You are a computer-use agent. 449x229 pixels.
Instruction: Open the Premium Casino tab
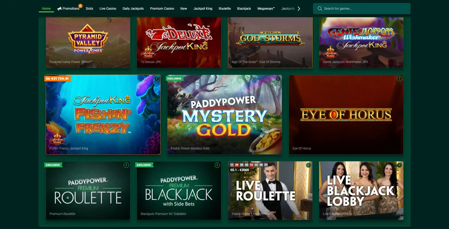coord(162,9)
